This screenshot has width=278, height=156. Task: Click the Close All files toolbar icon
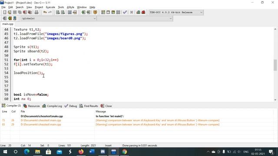[x=30, y=12]
